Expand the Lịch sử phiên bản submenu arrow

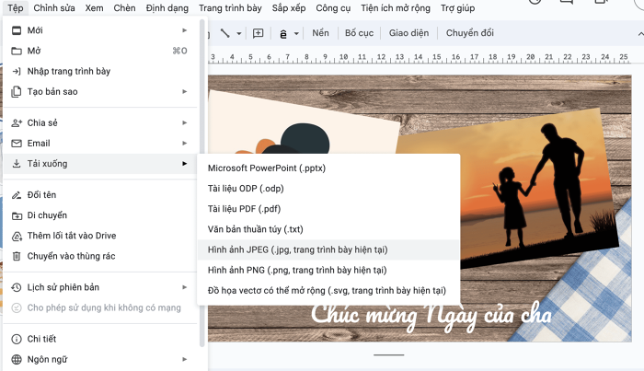(x=184, y=287)
